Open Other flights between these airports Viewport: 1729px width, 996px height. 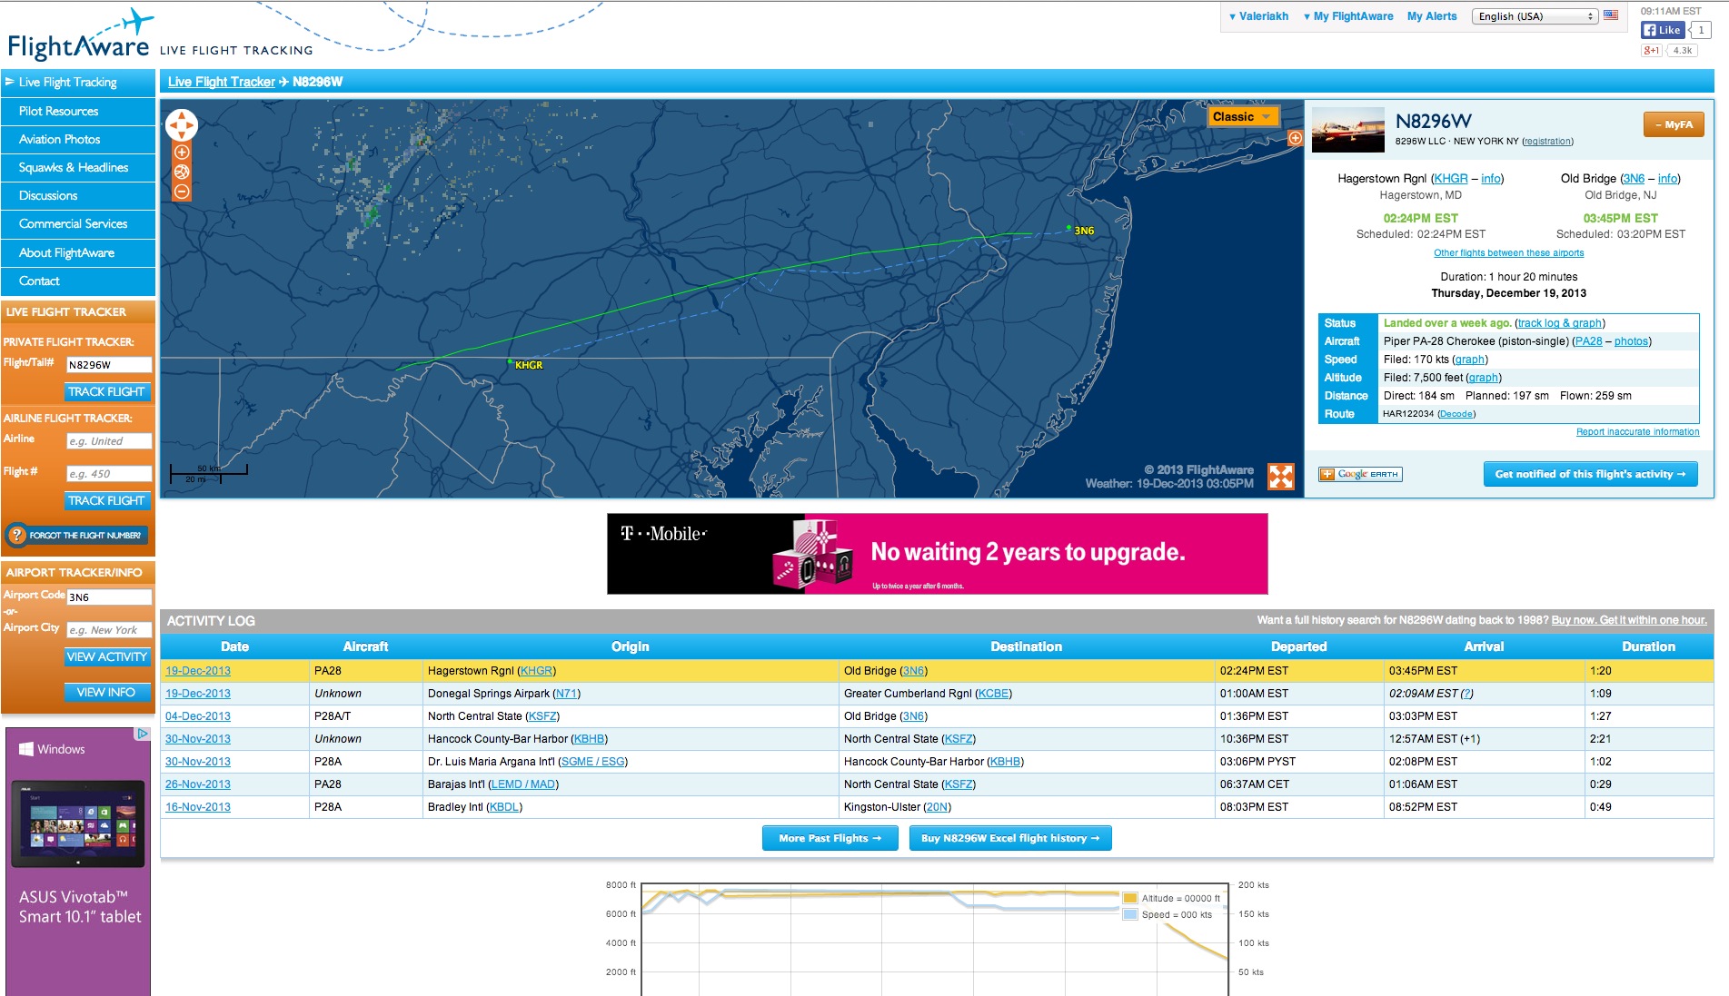coord(1508,253)
